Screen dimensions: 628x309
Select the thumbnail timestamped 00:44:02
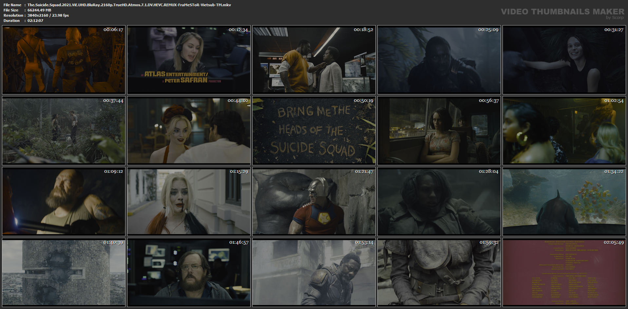point(189,131)
